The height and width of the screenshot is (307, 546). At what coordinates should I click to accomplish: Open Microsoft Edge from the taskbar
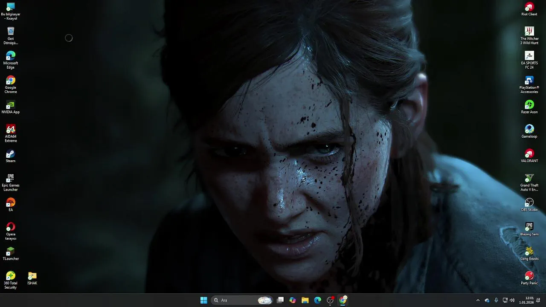(317, 300)
